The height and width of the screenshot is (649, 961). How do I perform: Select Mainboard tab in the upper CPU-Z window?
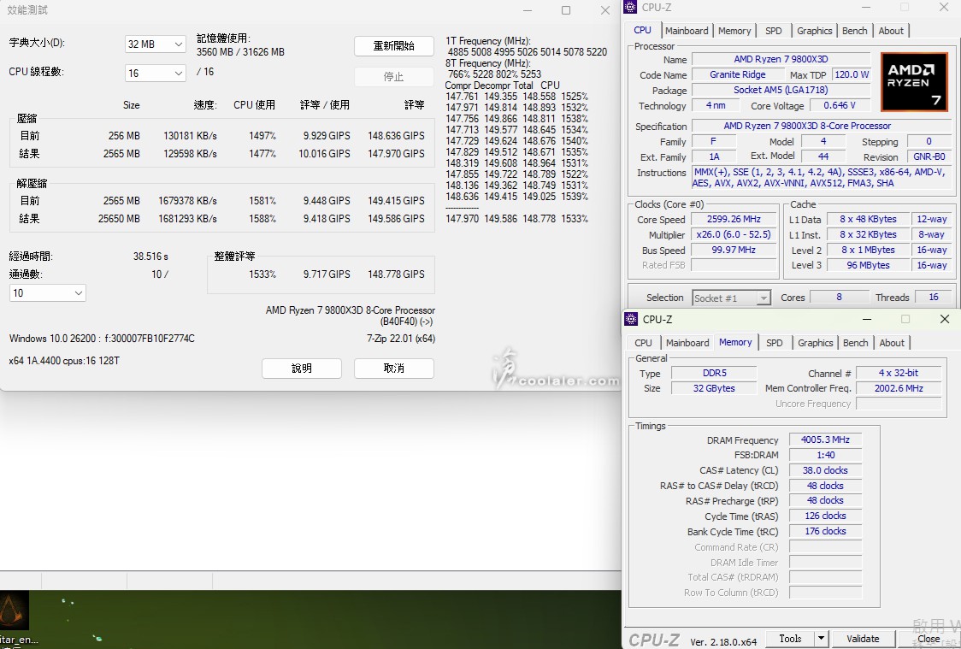[x=687, y=31]
